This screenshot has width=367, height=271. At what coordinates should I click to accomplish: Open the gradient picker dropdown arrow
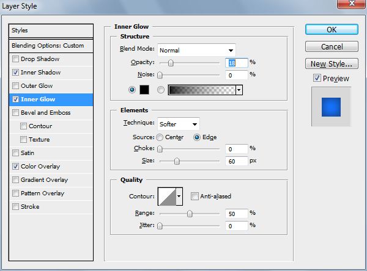click(x=239, y=90)
